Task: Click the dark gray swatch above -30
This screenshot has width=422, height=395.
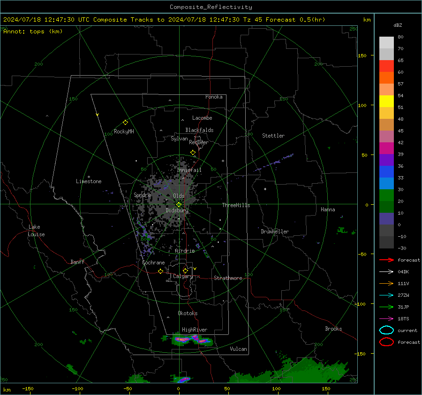Action: pyautogui.click(x=386, y=242)
